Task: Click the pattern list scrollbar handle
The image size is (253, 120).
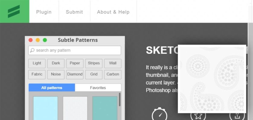Action: click(x=120, y=99)
